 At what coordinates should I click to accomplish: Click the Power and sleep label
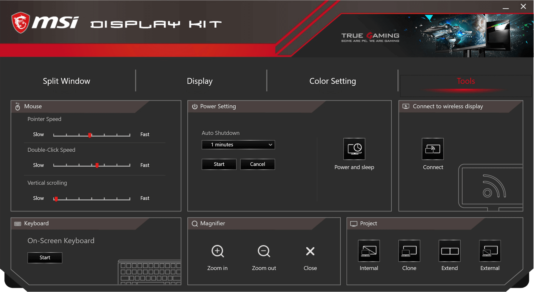[x=354, y=167]
